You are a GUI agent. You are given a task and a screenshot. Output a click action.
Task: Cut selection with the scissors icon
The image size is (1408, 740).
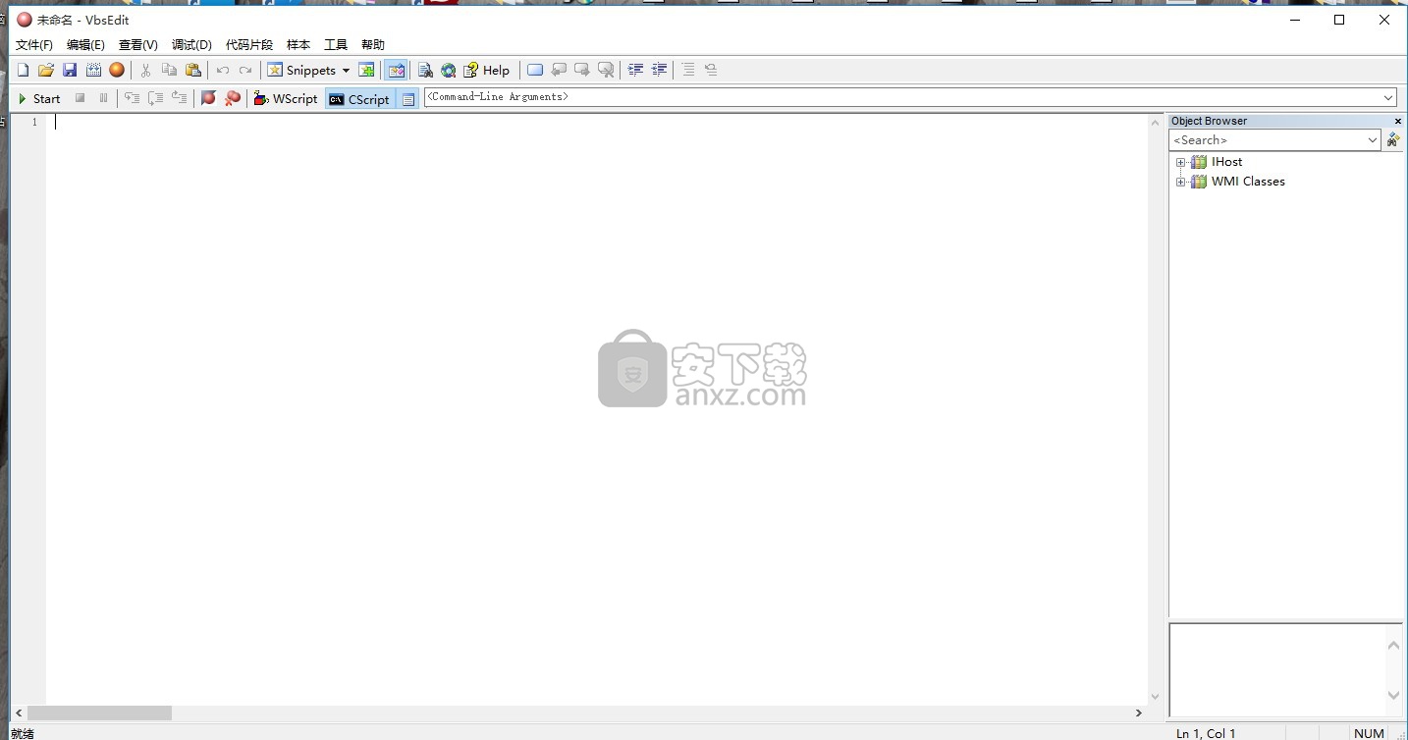tap(145, 70)
